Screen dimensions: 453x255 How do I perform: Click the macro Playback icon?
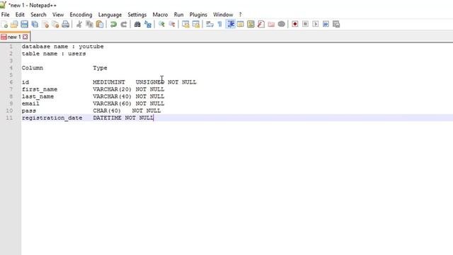coord(316,24)
